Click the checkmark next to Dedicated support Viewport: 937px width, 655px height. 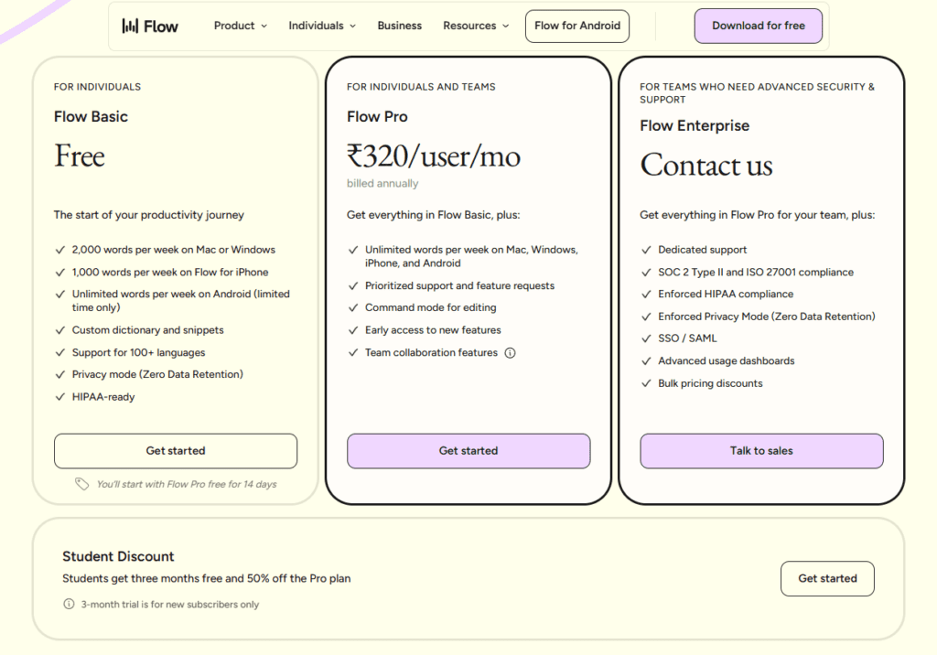647,249
